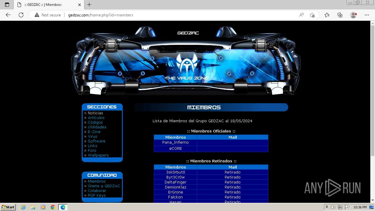This screenshot has height=211, width=375.
Task: Open the Colaborar community link
Action: [x=97, y=190]
